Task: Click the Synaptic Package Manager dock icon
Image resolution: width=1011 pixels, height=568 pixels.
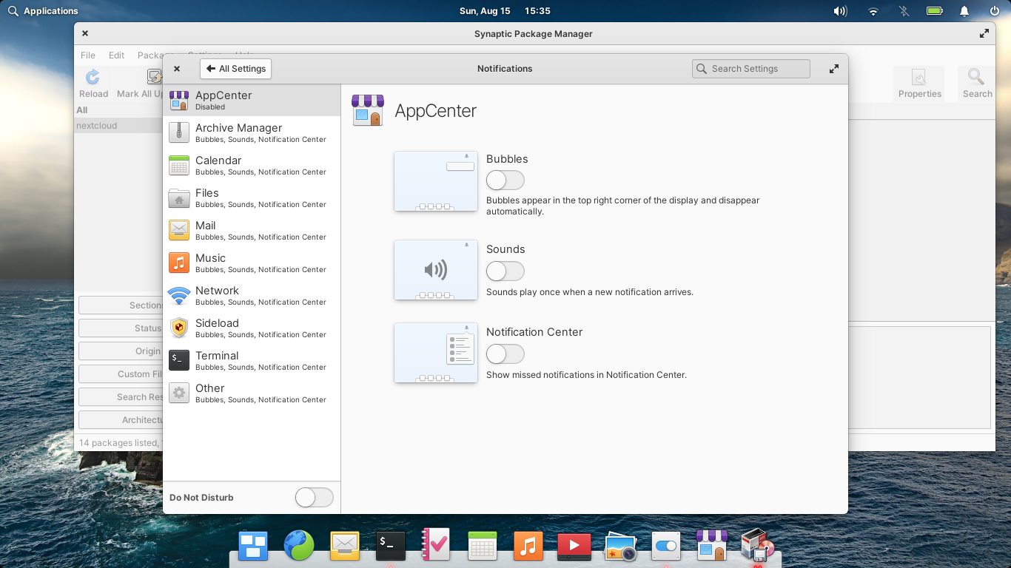Action: (757, 546)
